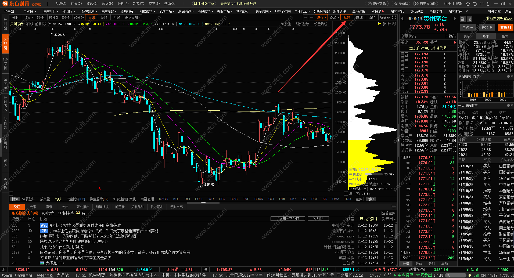Viewport: 514px width, 278px height.
Task: Sort posts by 最后更新 column
Action: (x=368, y=219)
